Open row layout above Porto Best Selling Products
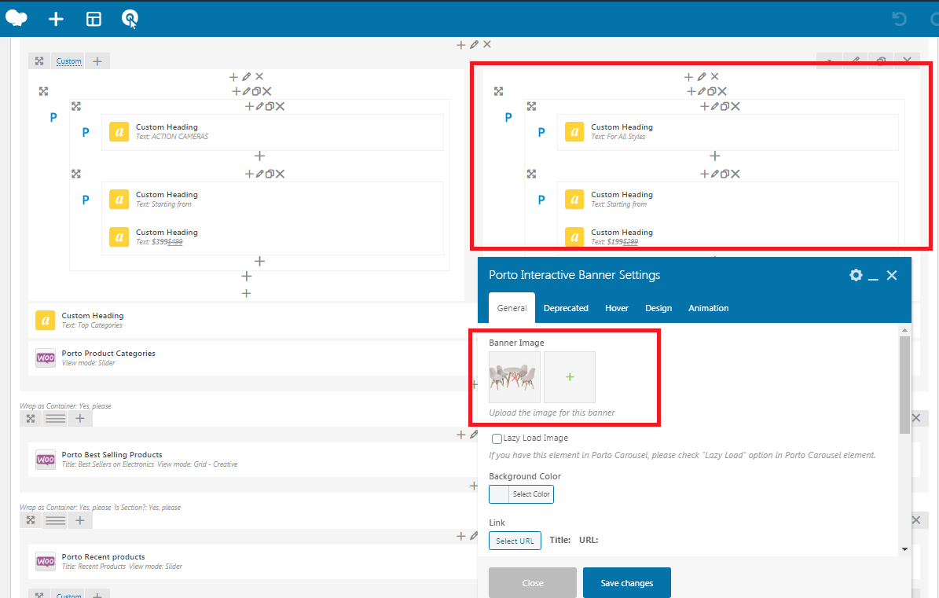Viewport: 939px width, 598px height. (x=55, y=419)
